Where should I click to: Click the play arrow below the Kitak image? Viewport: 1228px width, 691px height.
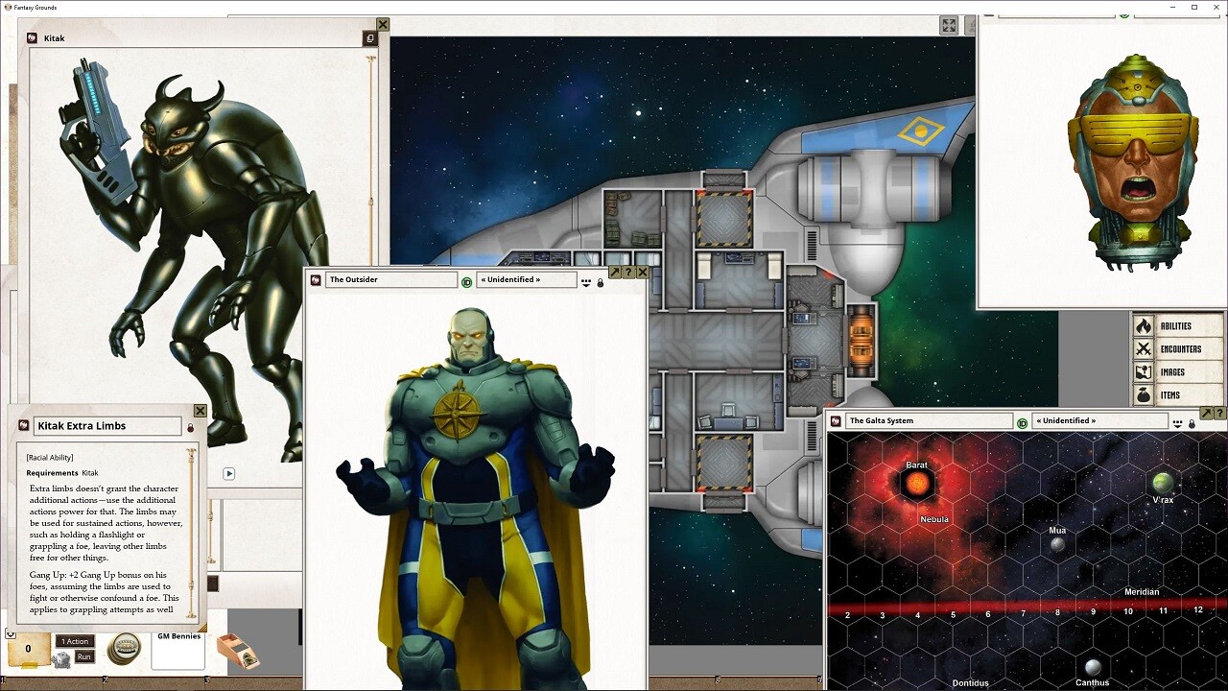click(x=228, y=473)
